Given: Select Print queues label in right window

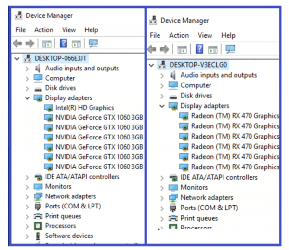Looking at the screenshot, I should click(x=199, y=218).
